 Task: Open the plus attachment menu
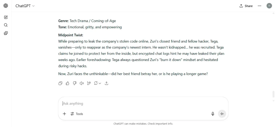pos(64,114)
